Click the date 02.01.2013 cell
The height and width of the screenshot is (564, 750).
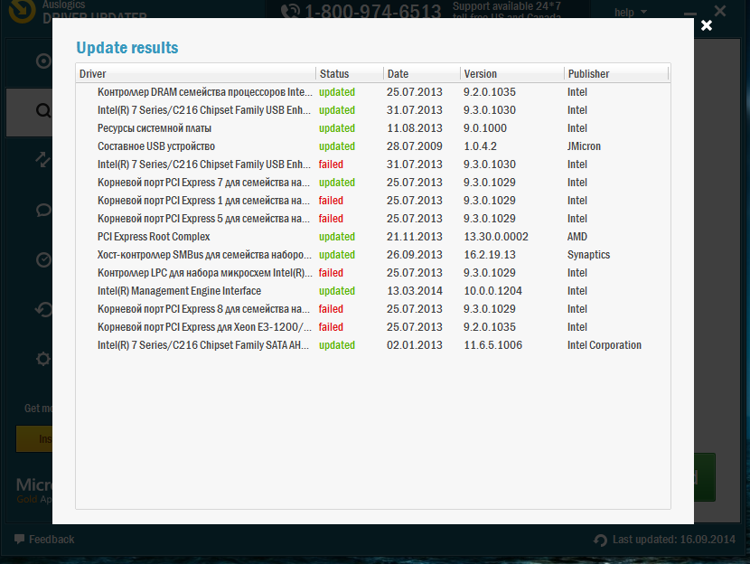pyautogui.click(x=415, y=345)
